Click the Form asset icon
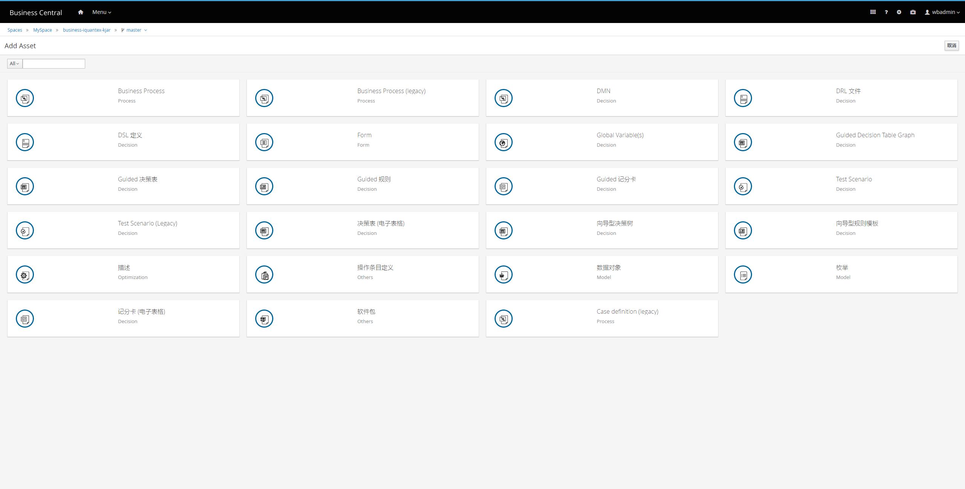Viewport: 965px width, 489px height. 264,142
